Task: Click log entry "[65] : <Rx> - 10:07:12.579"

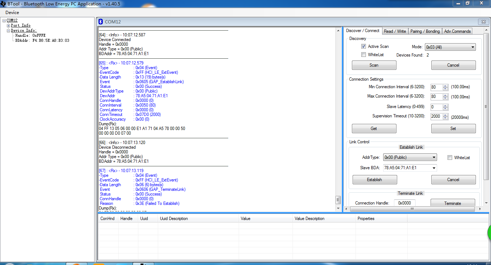Action: tap(121, 63)
